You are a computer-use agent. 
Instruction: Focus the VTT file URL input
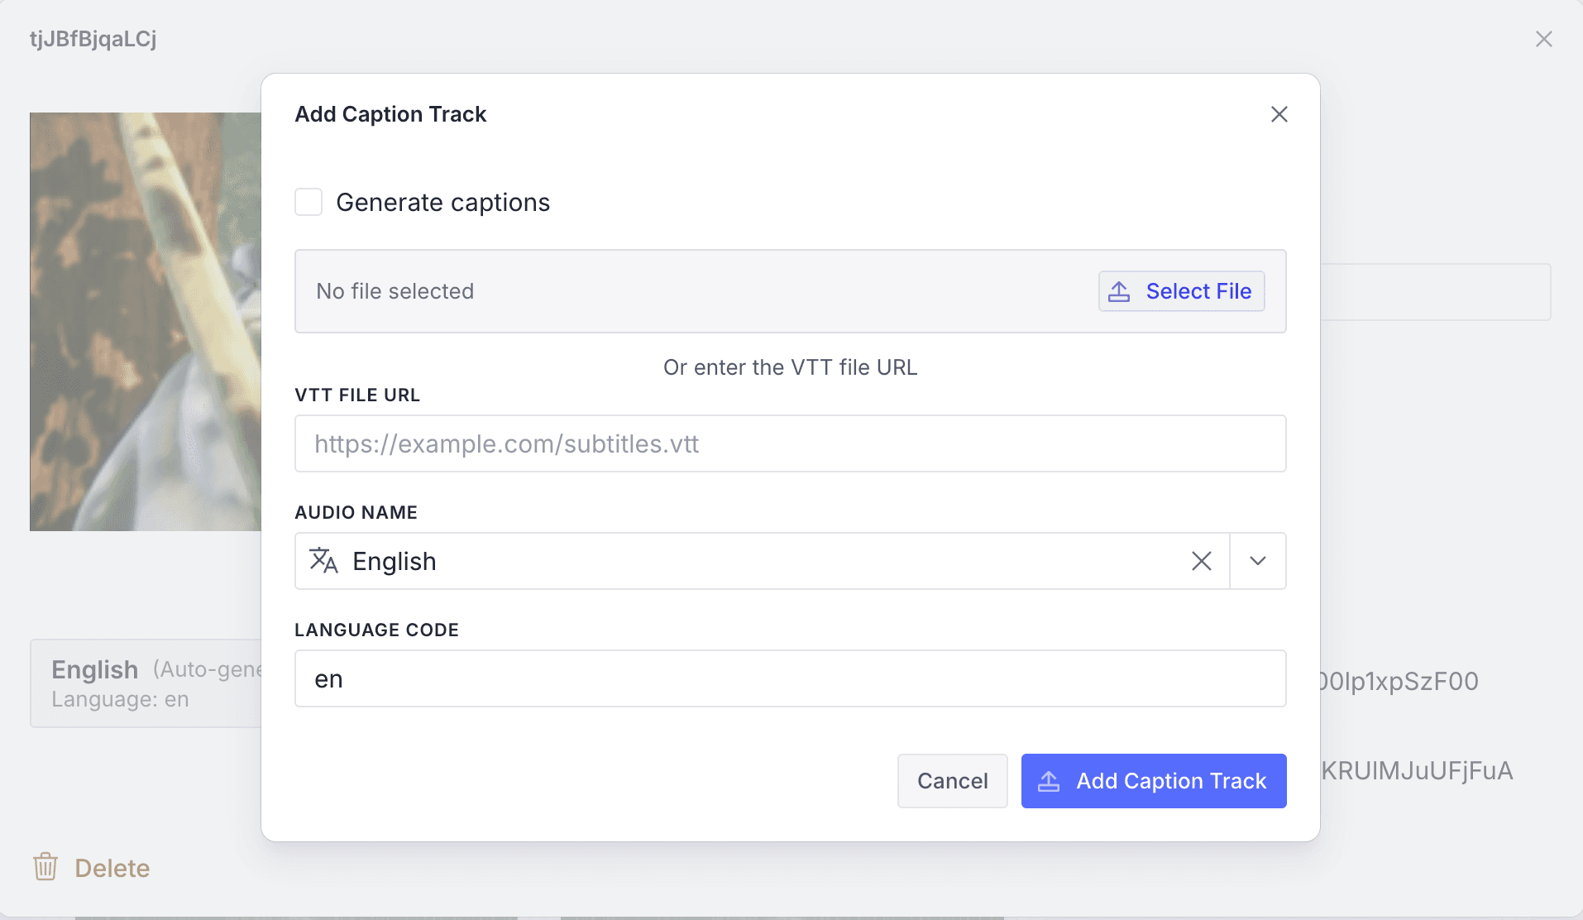pyautogui.click(x=790, y=443)
